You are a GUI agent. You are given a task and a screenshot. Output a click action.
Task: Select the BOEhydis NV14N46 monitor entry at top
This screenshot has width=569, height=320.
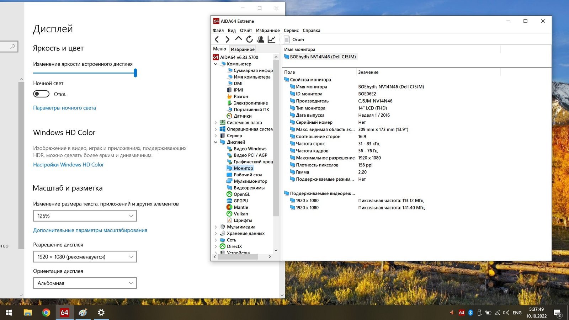coord(320,57)
